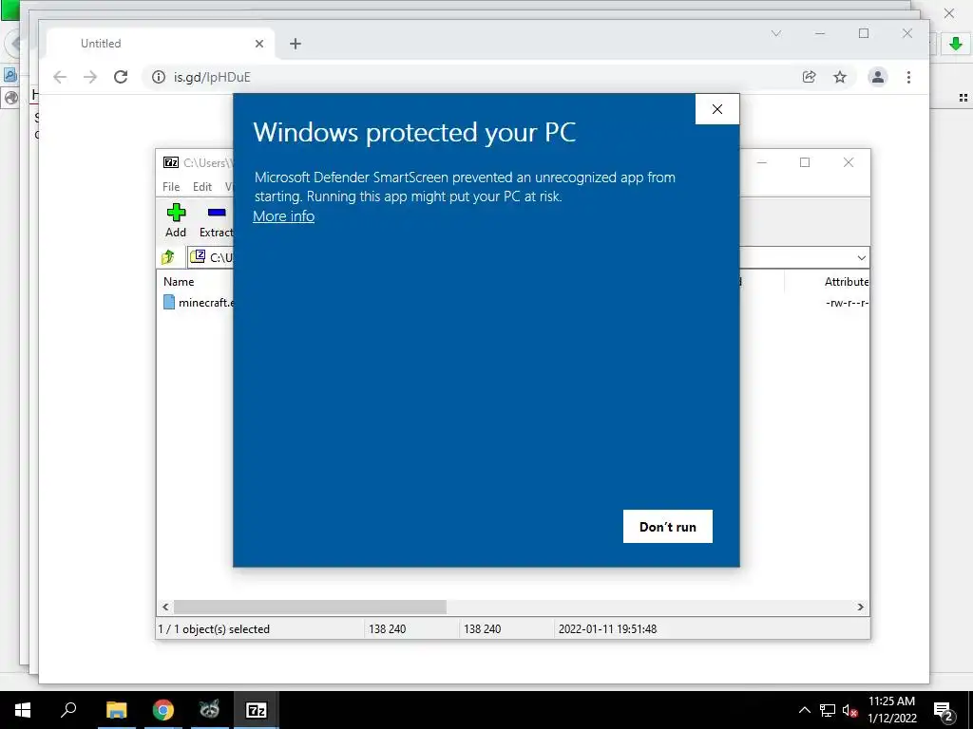Sort by the Name column header
973x729 pixels.
[179, 281]
